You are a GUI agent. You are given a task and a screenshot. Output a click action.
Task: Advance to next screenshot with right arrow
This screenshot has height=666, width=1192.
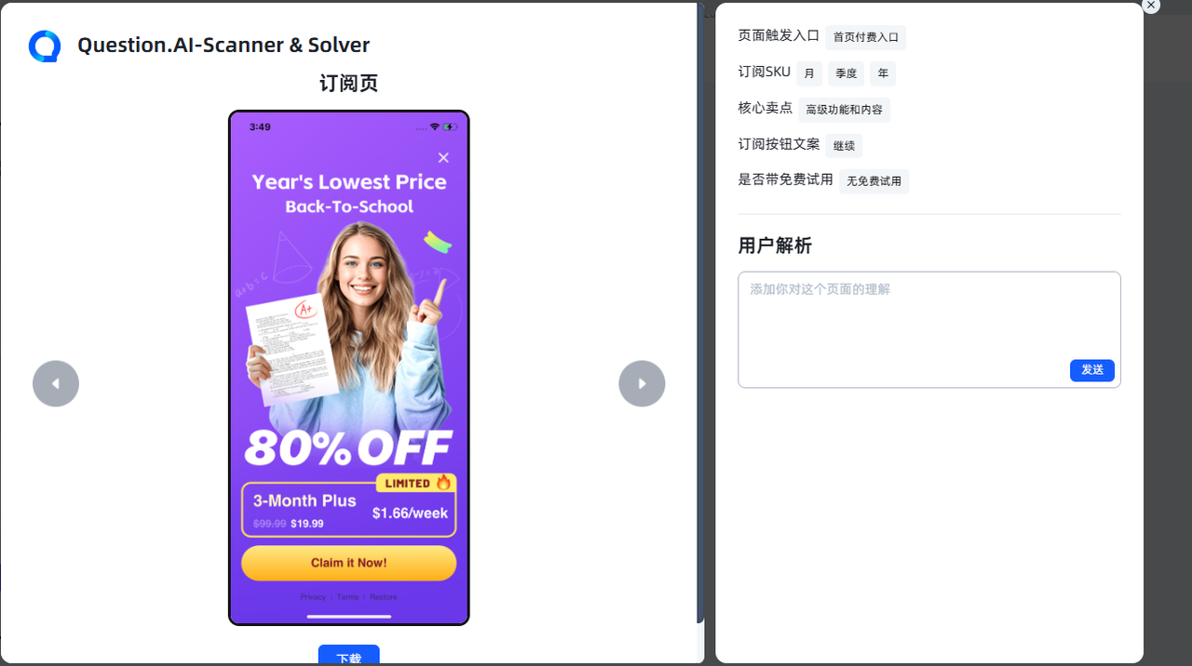642,383
